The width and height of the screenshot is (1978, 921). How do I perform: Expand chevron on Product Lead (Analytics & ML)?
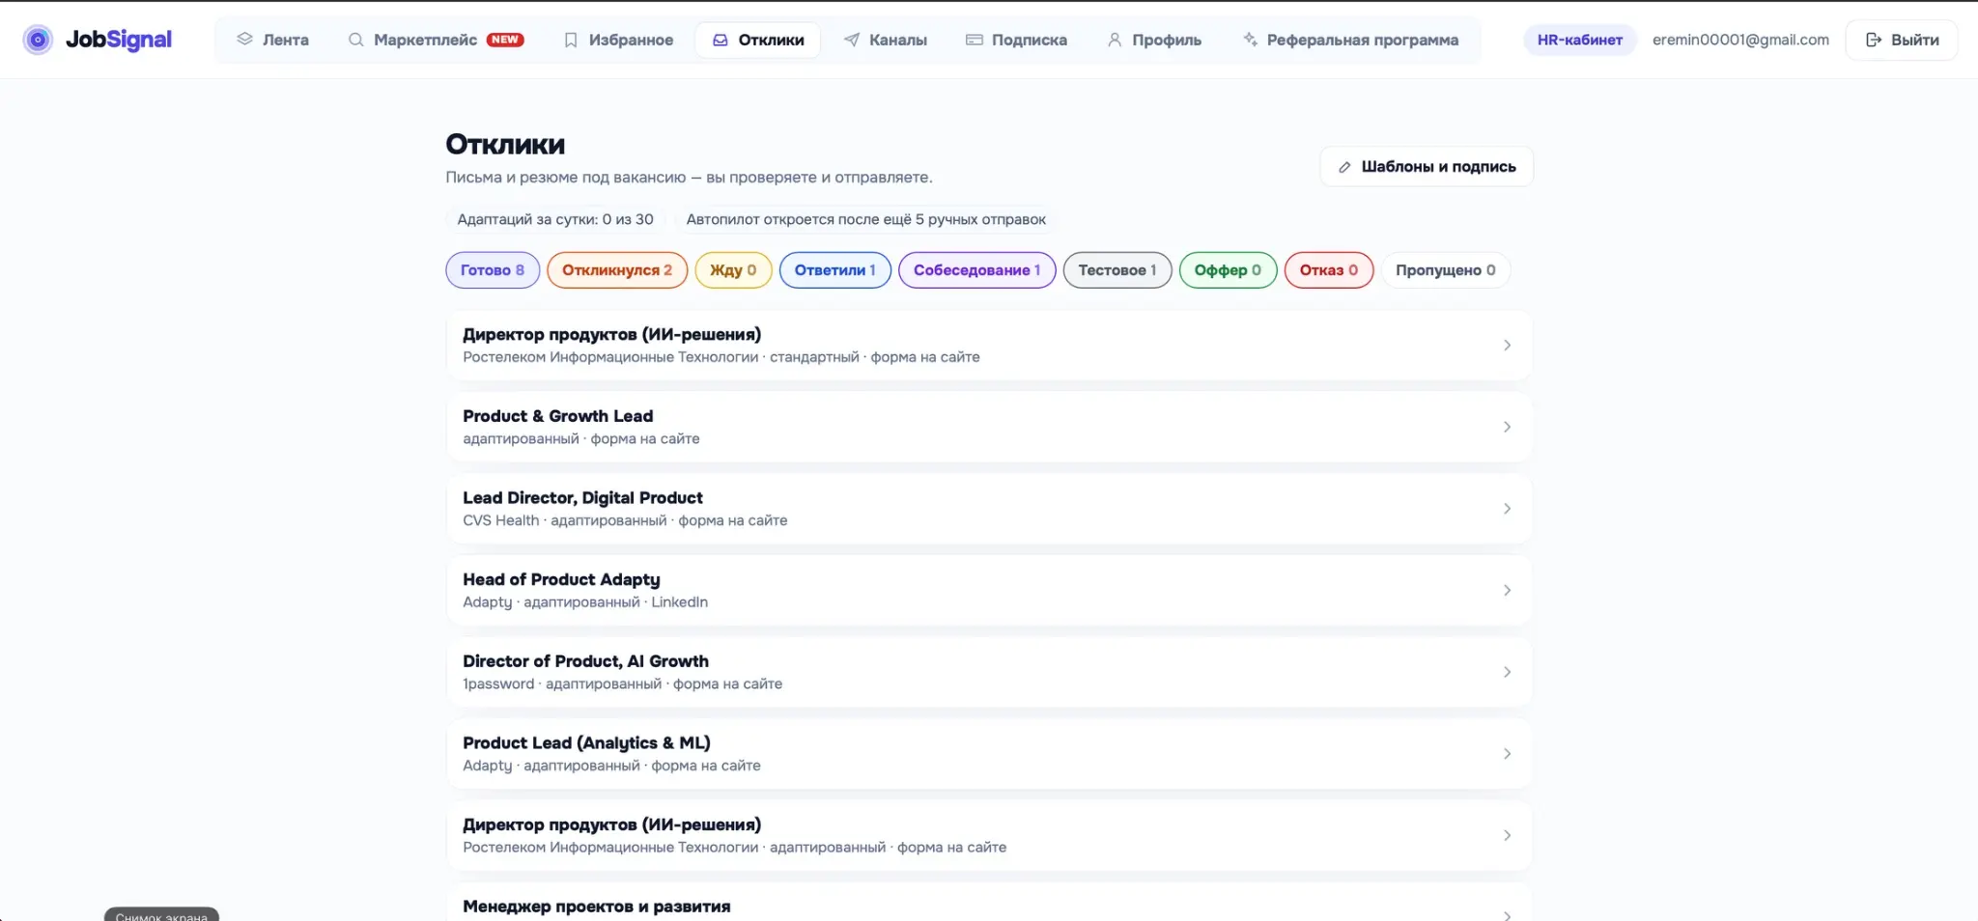coord(1507,754)
